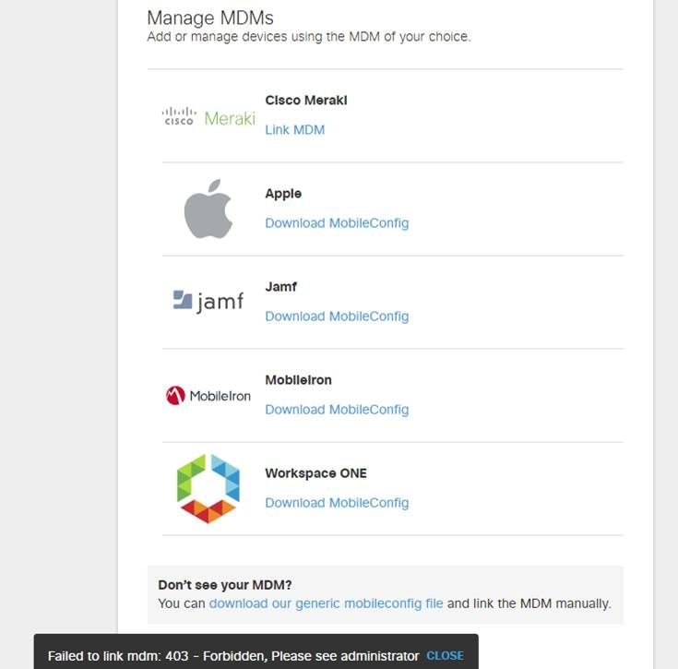Screen dimensions: 678x669
Task: Download MobileConfig for Jamf
Action: pyautogui.click(x=337, y=317)
